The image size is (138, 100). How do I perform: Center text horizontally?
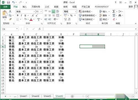50,15
